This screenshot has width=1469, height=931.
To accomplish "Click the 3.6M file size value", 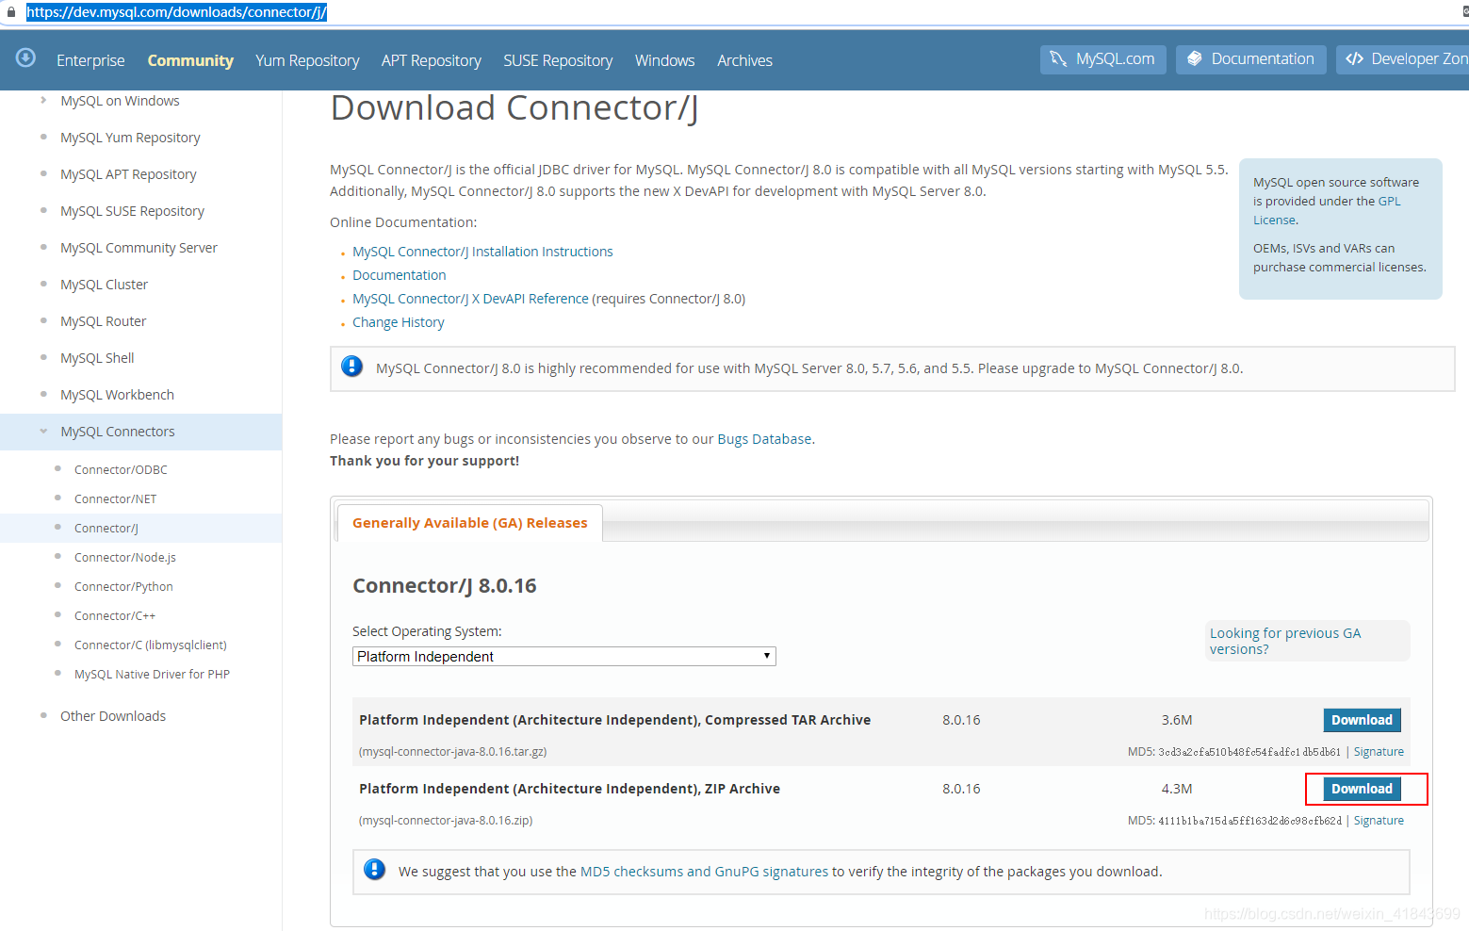I will tap(1177, 720).
